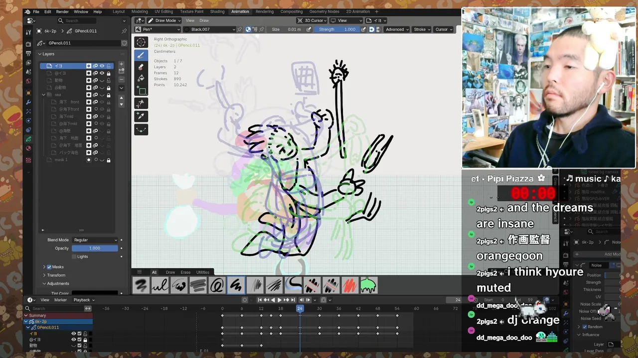Viewport: 638px width, 358px height.
Task: Lock the イヨ layer
Action: coord(109,66)
